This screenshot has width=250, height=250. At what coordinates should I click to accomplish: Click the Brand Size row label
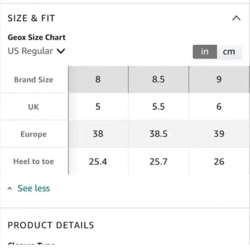click(x=34, y=80)
